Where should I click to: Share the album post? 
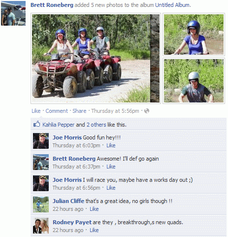point(79,111)
